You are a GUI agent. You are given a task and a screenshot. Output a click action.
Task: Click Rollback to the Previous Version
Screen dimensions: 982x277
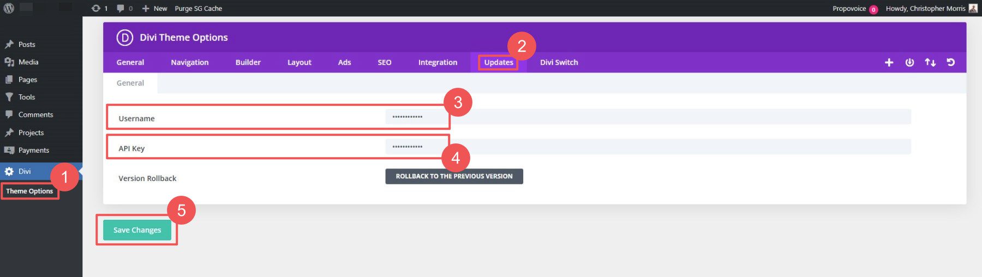coord(454,176)
